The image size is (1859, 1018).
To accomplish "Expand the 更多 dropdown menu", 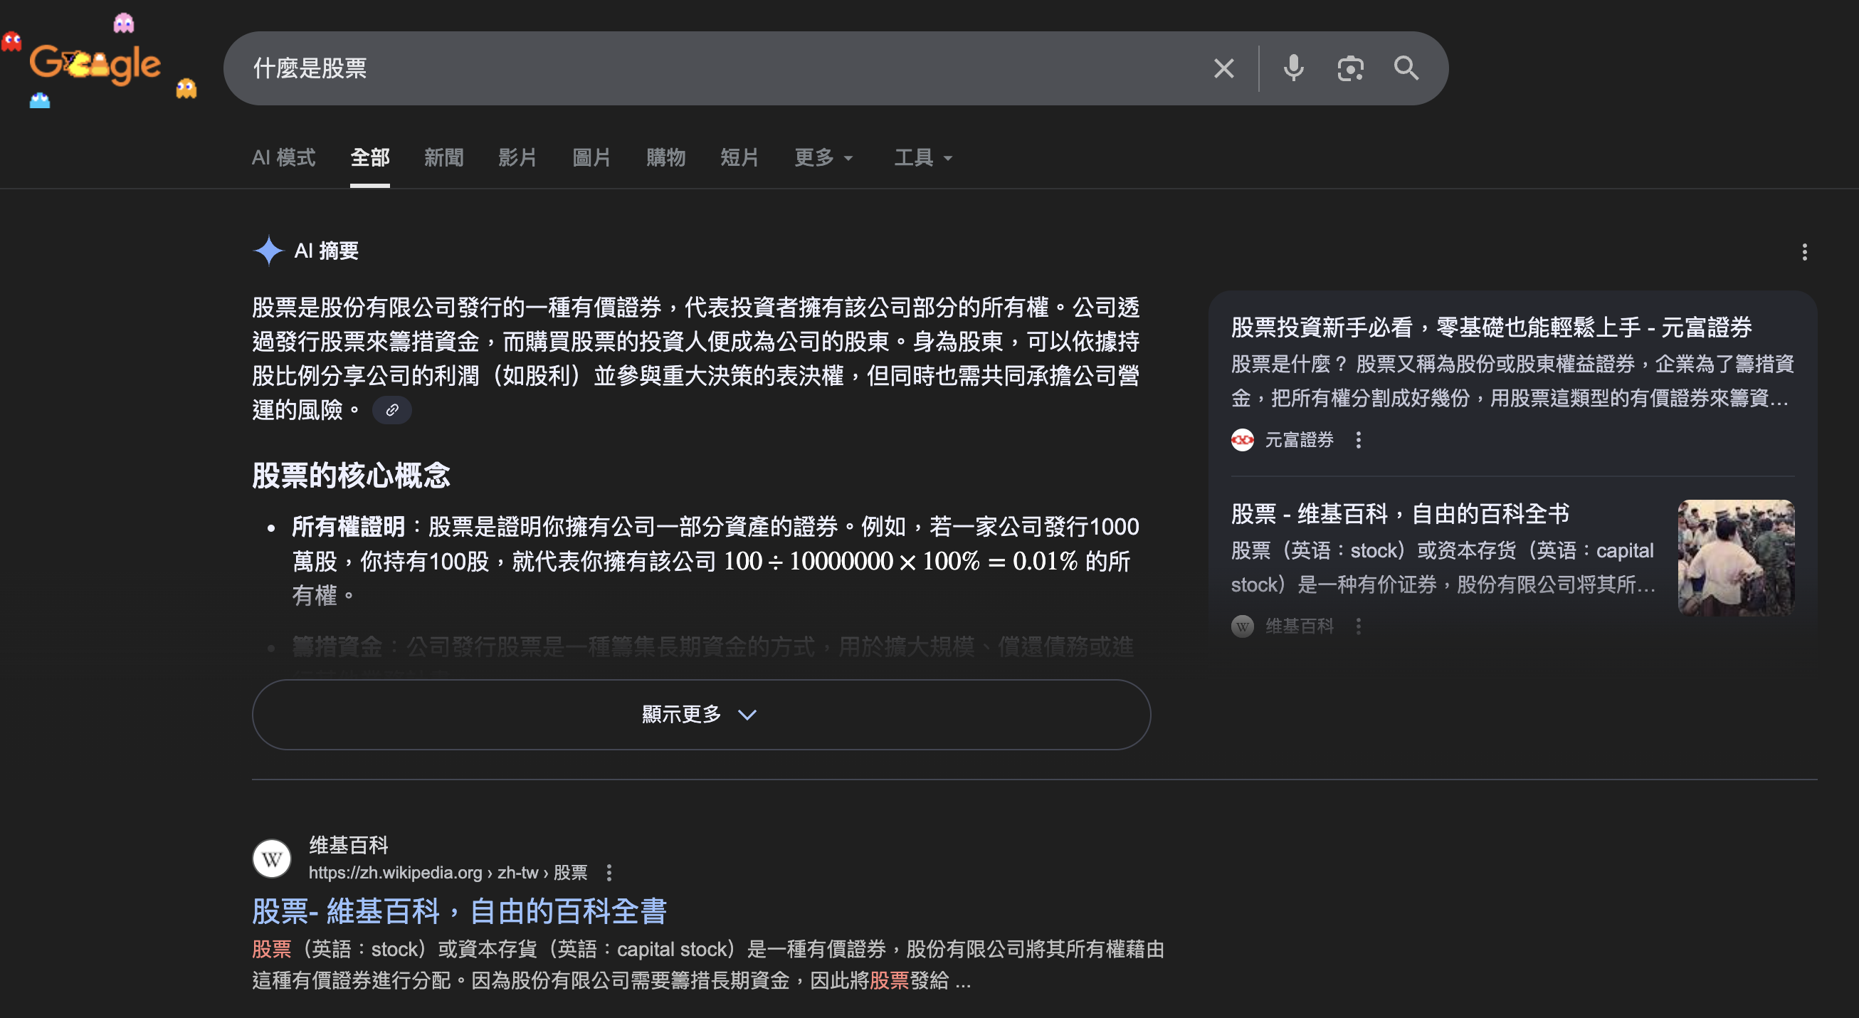I will 823,157.
